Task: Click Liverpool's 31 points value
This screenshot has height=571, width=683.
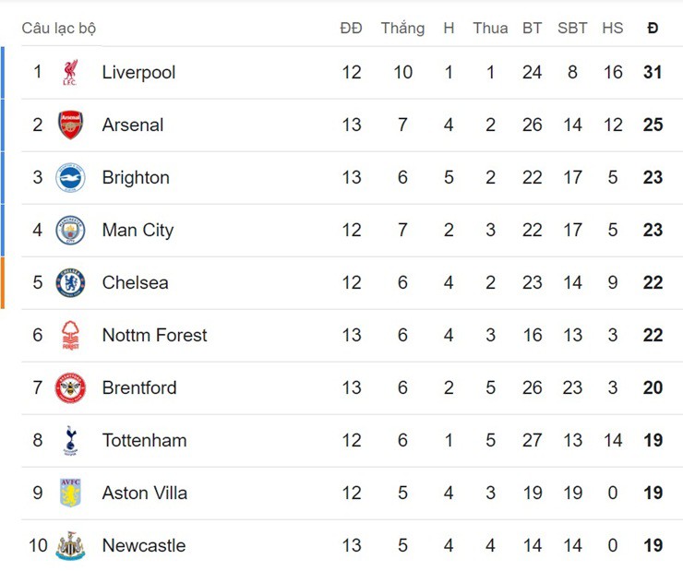Action: pos(653,72)
